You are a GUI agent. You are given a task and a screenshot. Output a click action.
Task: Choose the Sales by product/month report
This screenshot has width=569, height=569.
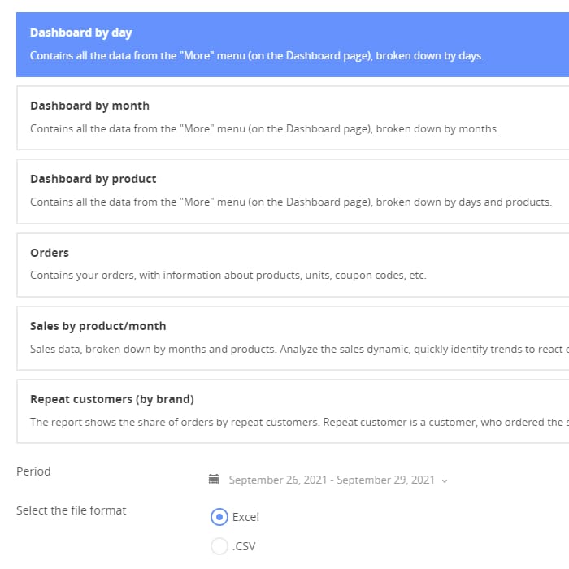[x=98, y=326]
